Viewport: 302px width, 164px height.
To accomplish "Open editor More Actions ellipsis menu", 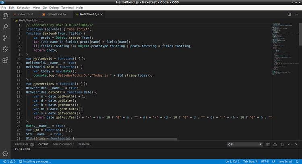I will 296,14.
